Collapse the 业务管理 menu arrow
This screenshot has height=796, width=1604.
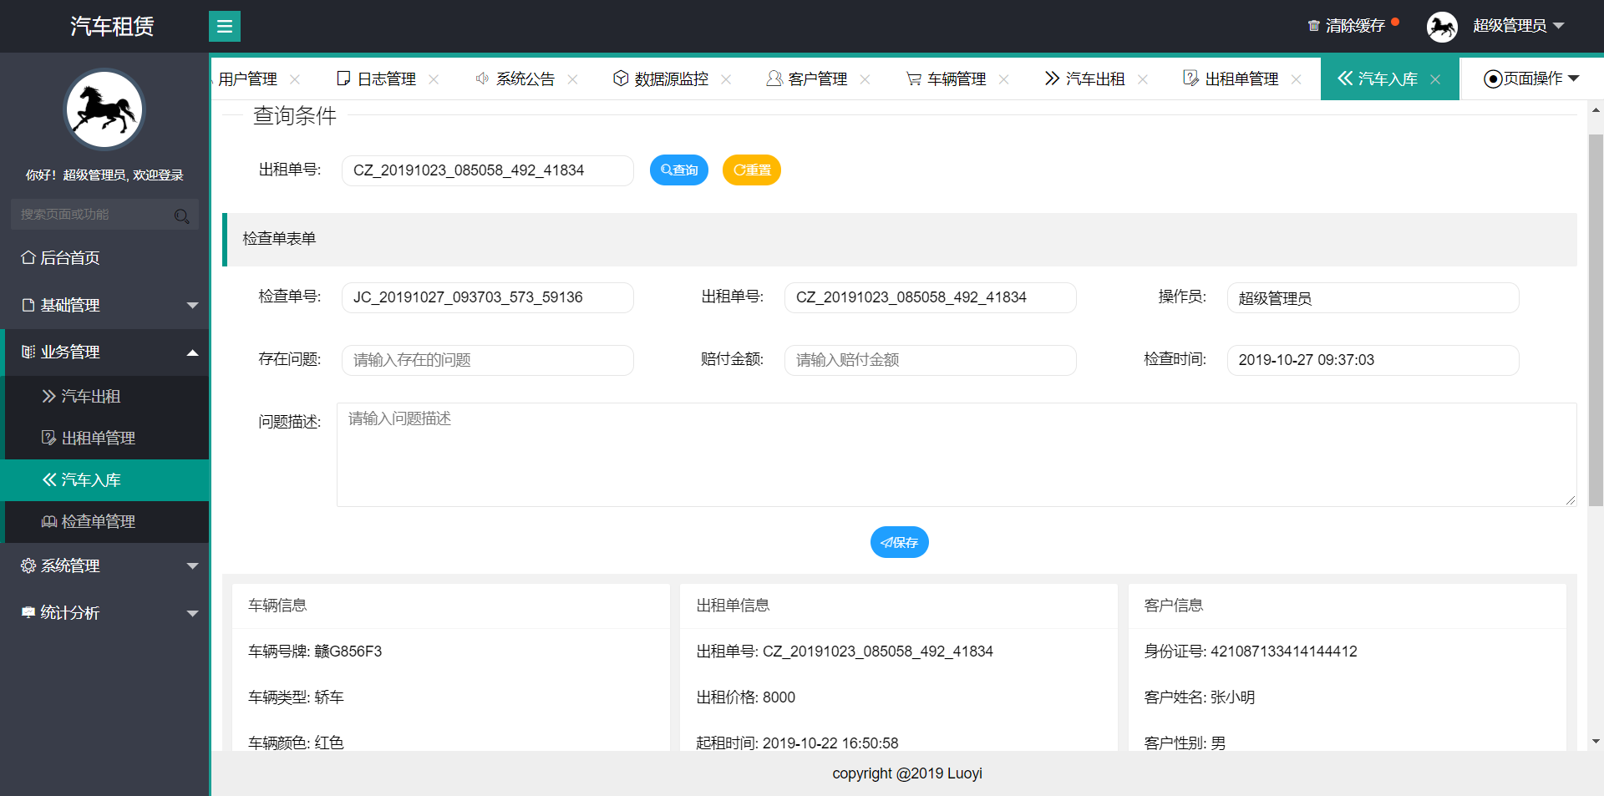pyautogui.click(x=192, y=352)
